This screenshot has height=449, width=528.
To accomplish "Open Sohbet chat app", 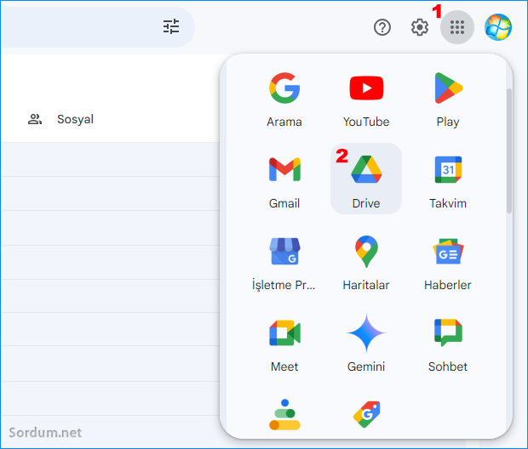I will [x=448, y=344].
